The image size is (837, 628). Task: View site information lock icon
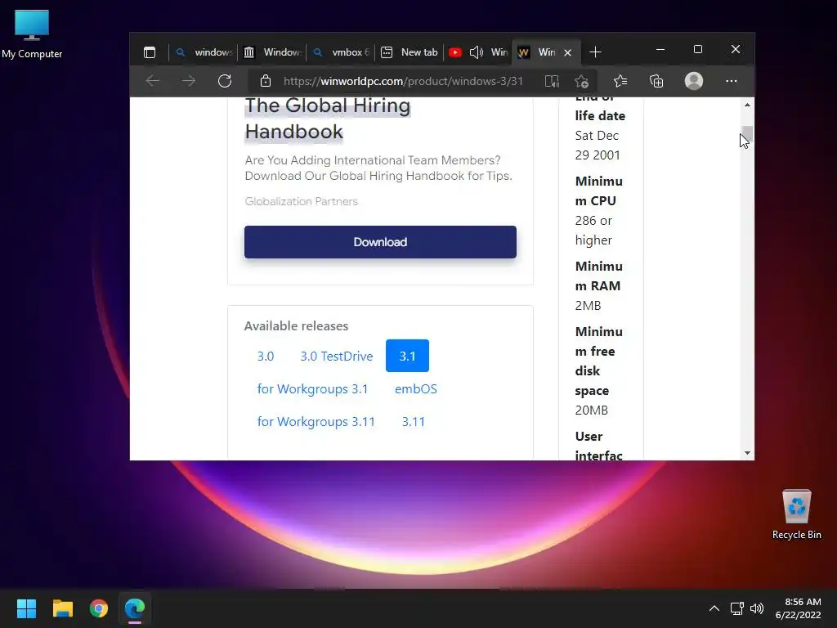tap(266, 81)
